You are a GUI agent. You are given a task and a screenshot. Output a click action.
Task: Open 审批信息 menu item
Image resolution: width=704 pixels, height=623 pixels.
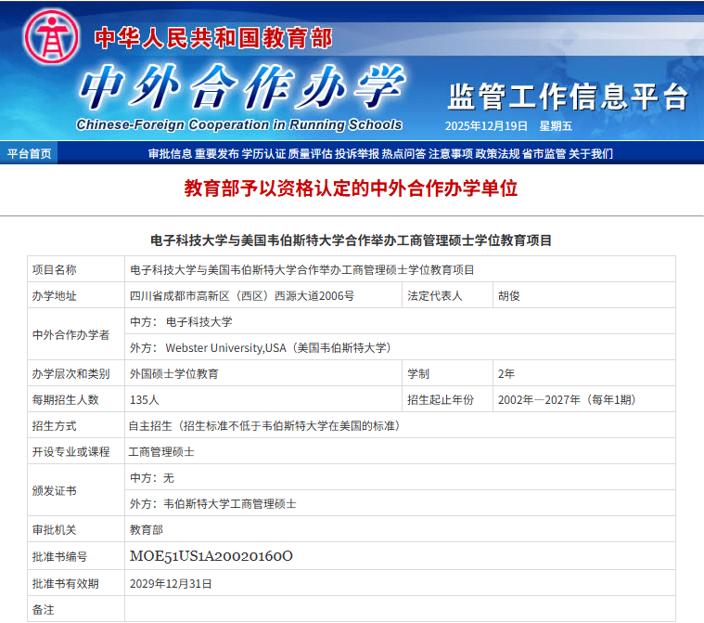coord(170,154)
